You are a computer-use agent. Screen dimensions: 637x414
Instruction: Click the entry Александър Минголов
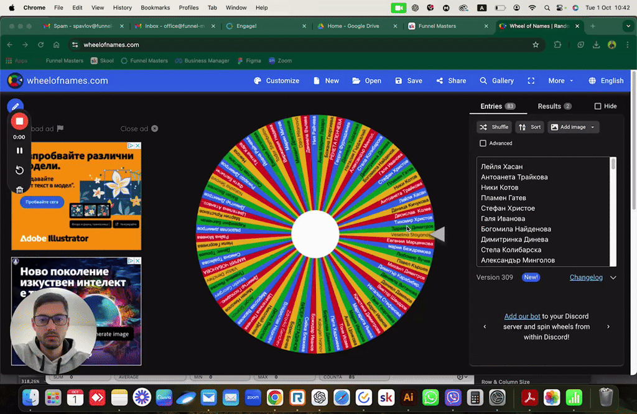point(518,260)
